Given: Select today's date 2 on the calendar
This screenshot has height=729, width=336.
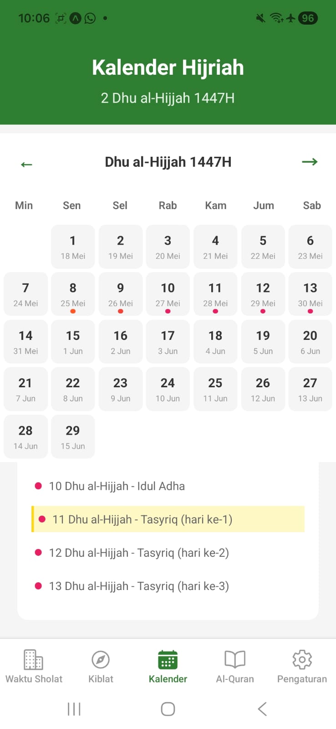Looking at the screenshot, I should pos(120,246).
